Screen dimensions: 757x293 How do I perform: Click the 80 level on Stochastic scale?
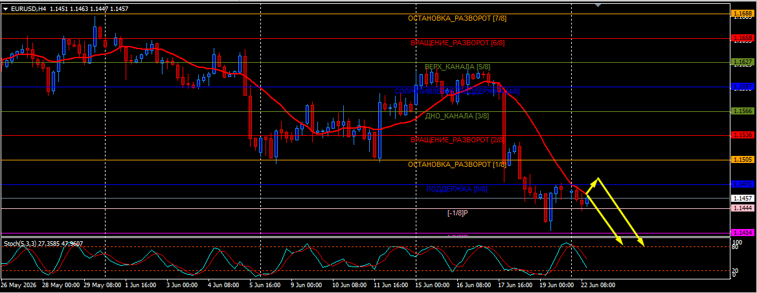tap(736, 247)
